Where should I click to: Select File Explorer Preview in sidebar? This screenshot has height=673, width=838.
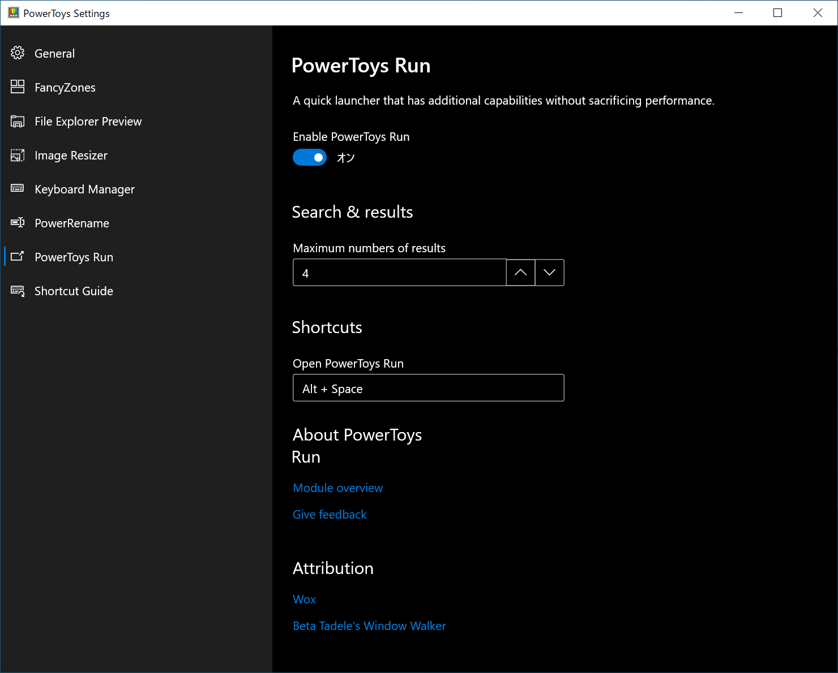pyautogui.click(x=136, y=121)
